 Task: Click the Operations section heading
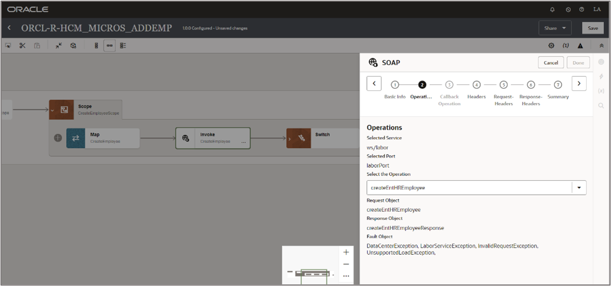click(x=384, y=127)
